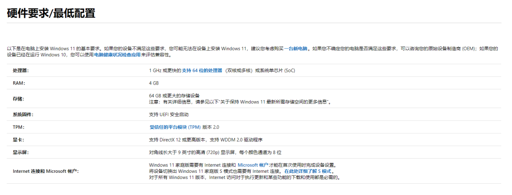The width and height of the screenshot is (512, 195).
Task: Click the text 来评估兼容性
Action: (x=156, y=55)
